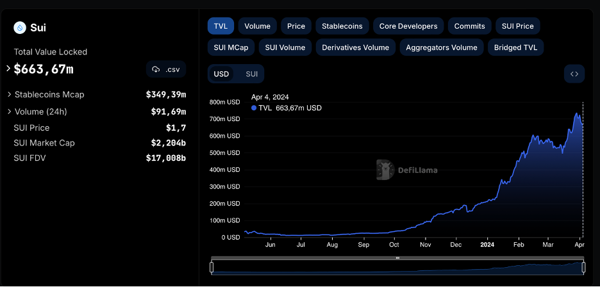Click the SUI Price $1,7 value

(176, 128)
